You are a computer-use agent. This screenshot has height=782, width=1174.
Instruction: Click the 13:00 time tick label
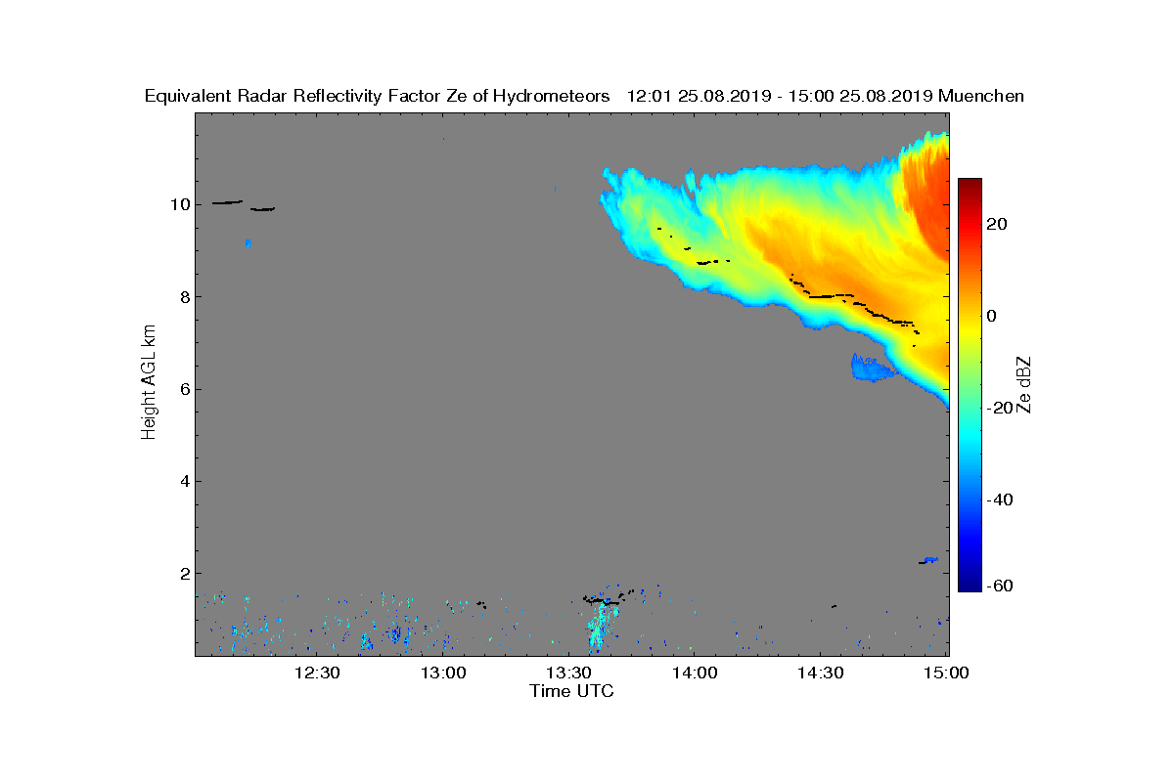[x=442, y=673]
